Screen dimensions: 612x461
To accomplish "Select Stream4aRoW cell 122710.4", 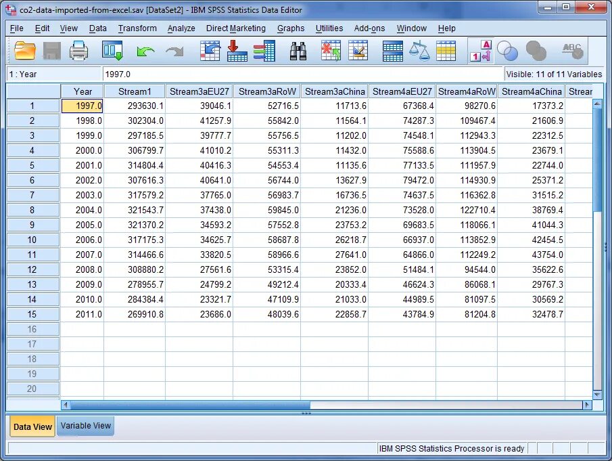I will tap(467, 210).
